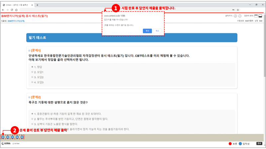Click the 필기 테스트 blue header

click(x=132, y=38)
